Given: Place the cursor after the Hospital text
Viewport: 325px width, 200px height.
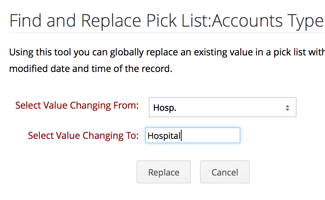Looking at the screenshot, I should (181, 136).
